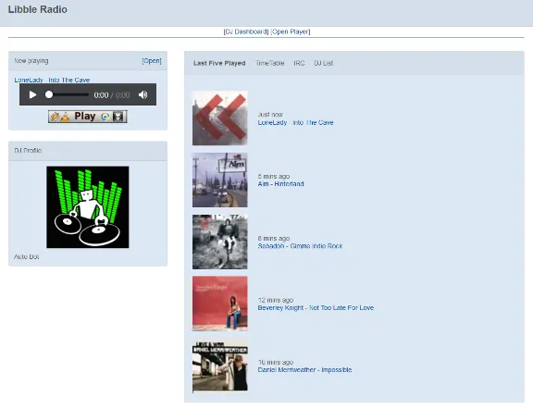Open the DJ Dashboard link
Image resolution: width=533 pixels, height=410 pixels.
(x=246, y=31)
